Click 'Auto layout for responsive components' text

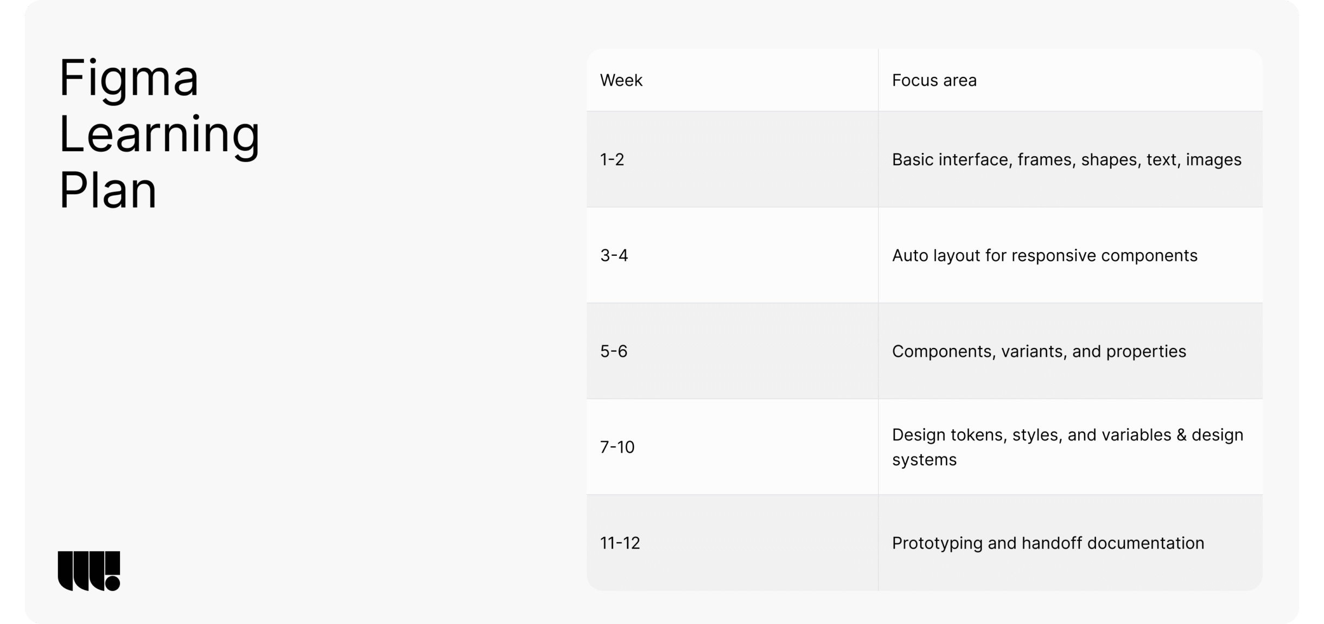[x=1044, y=255]
